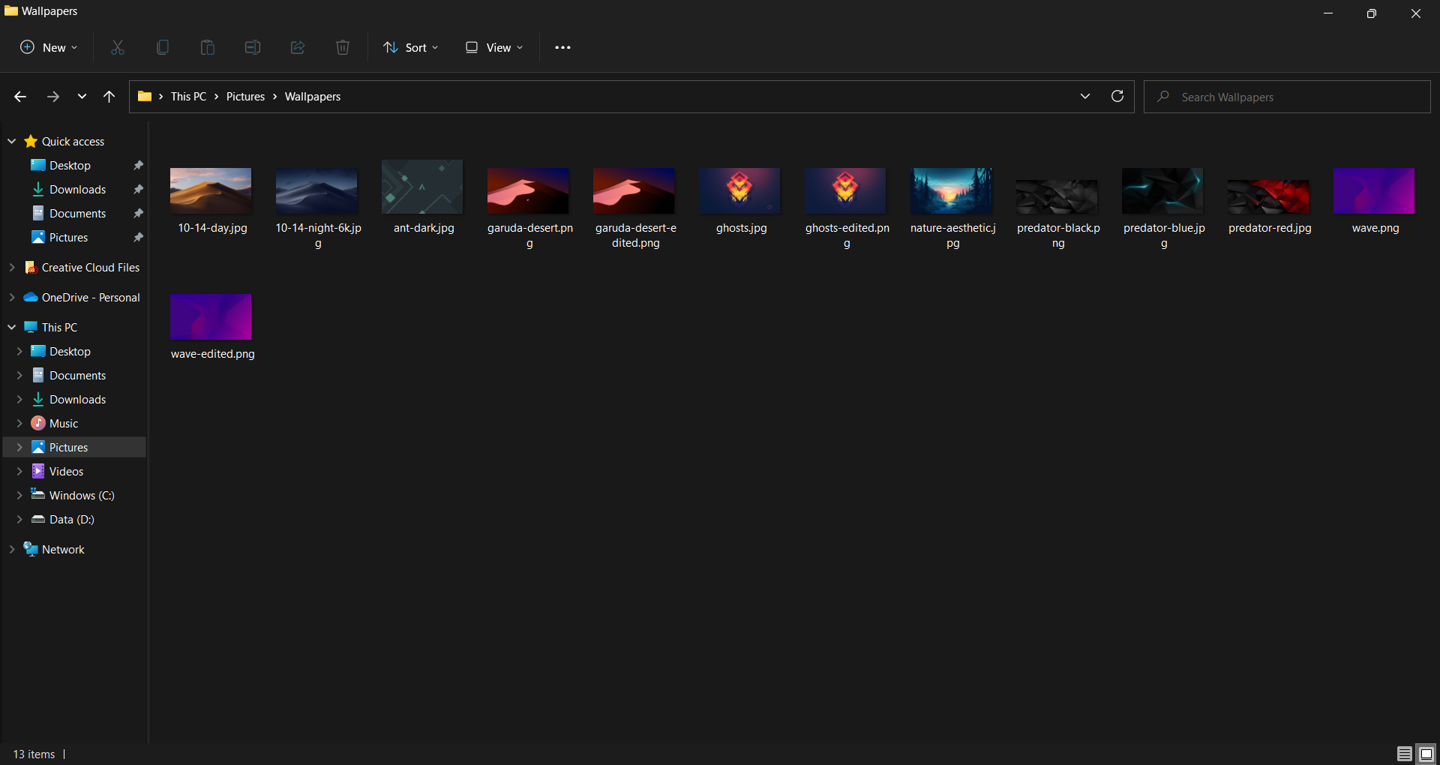This screenshot has width=1440, height=765.
Task: Expand the Music folder chevron
Action: click(19, 423)
